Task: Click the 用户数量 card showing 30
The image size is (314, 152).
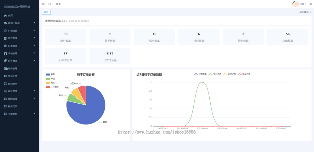Action: pyautogui.click(x=65, y=37)
